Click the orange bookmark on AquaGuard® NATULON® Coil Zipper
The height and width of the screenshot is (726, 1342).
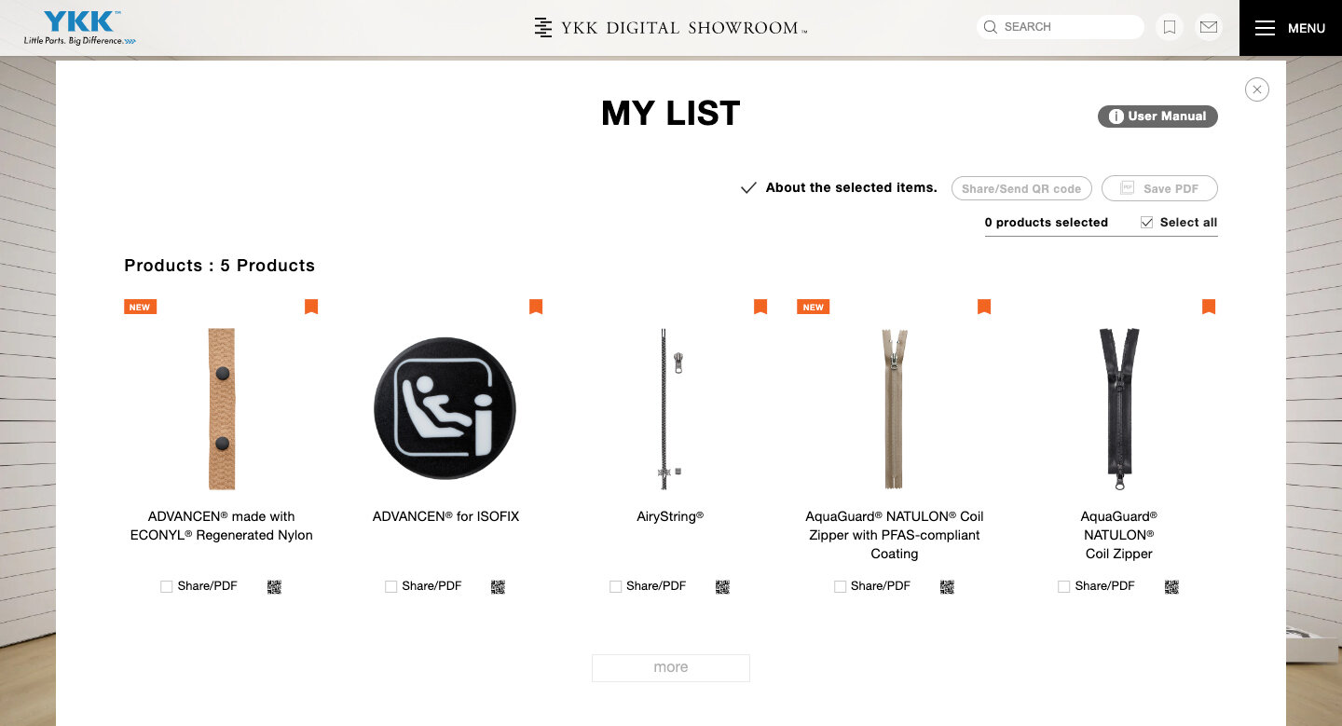(1209, 306)
